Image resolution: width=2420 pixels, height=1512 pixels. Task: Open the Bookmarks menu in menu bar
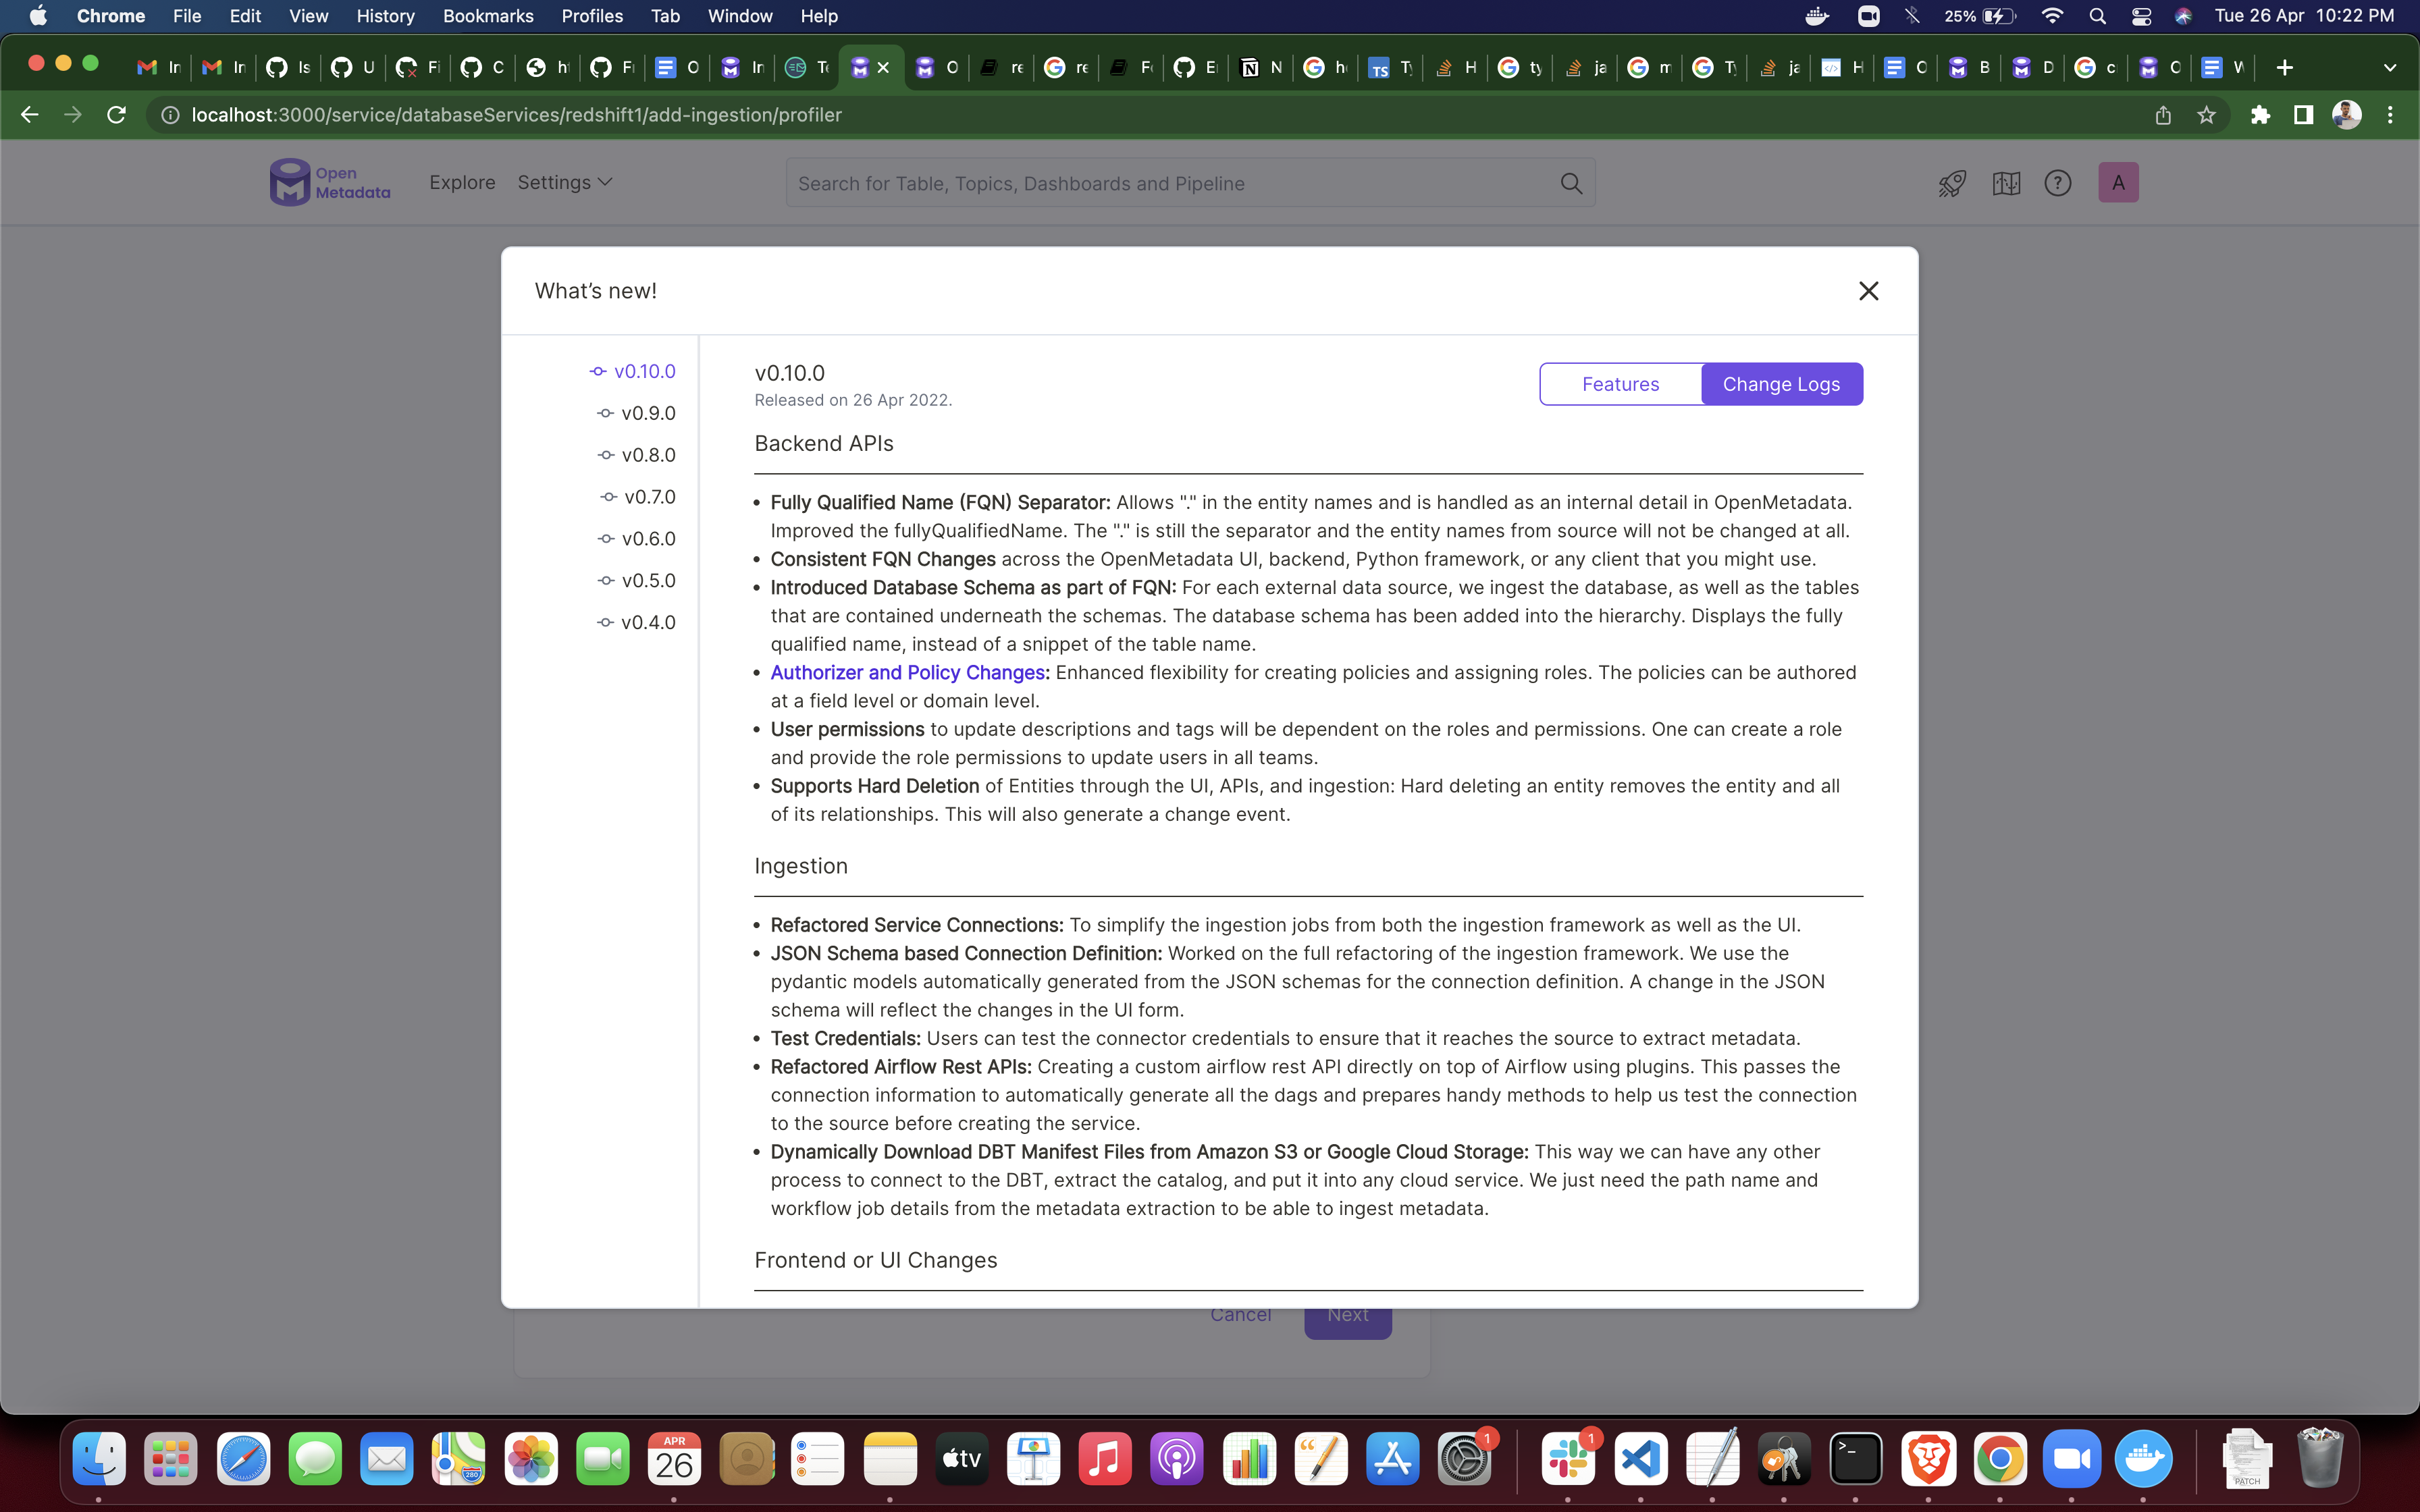click(x=488, y=16)
